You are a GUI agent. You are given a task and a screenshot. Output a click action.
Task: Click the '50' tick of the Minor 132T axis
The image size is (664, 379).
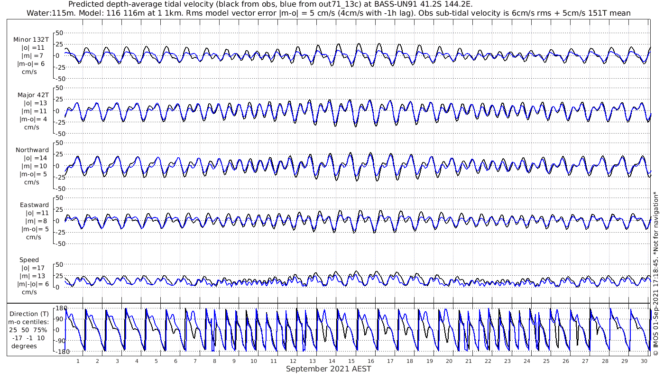pyautogui.click(x=59, y=33)
